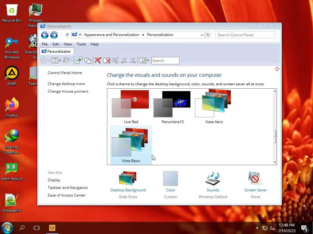The image size is (313, 234).
Task: Open the search options dots in Control Panel search
Action: 275,35
